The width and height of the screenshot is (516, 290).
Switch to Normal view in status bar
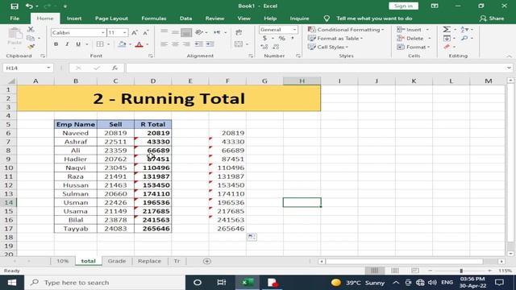[374, 271]
